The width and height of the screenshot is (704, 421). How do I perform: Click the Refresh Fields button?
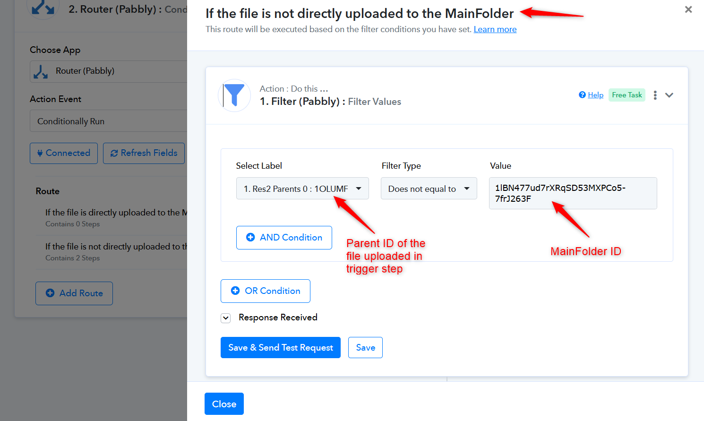144,153
